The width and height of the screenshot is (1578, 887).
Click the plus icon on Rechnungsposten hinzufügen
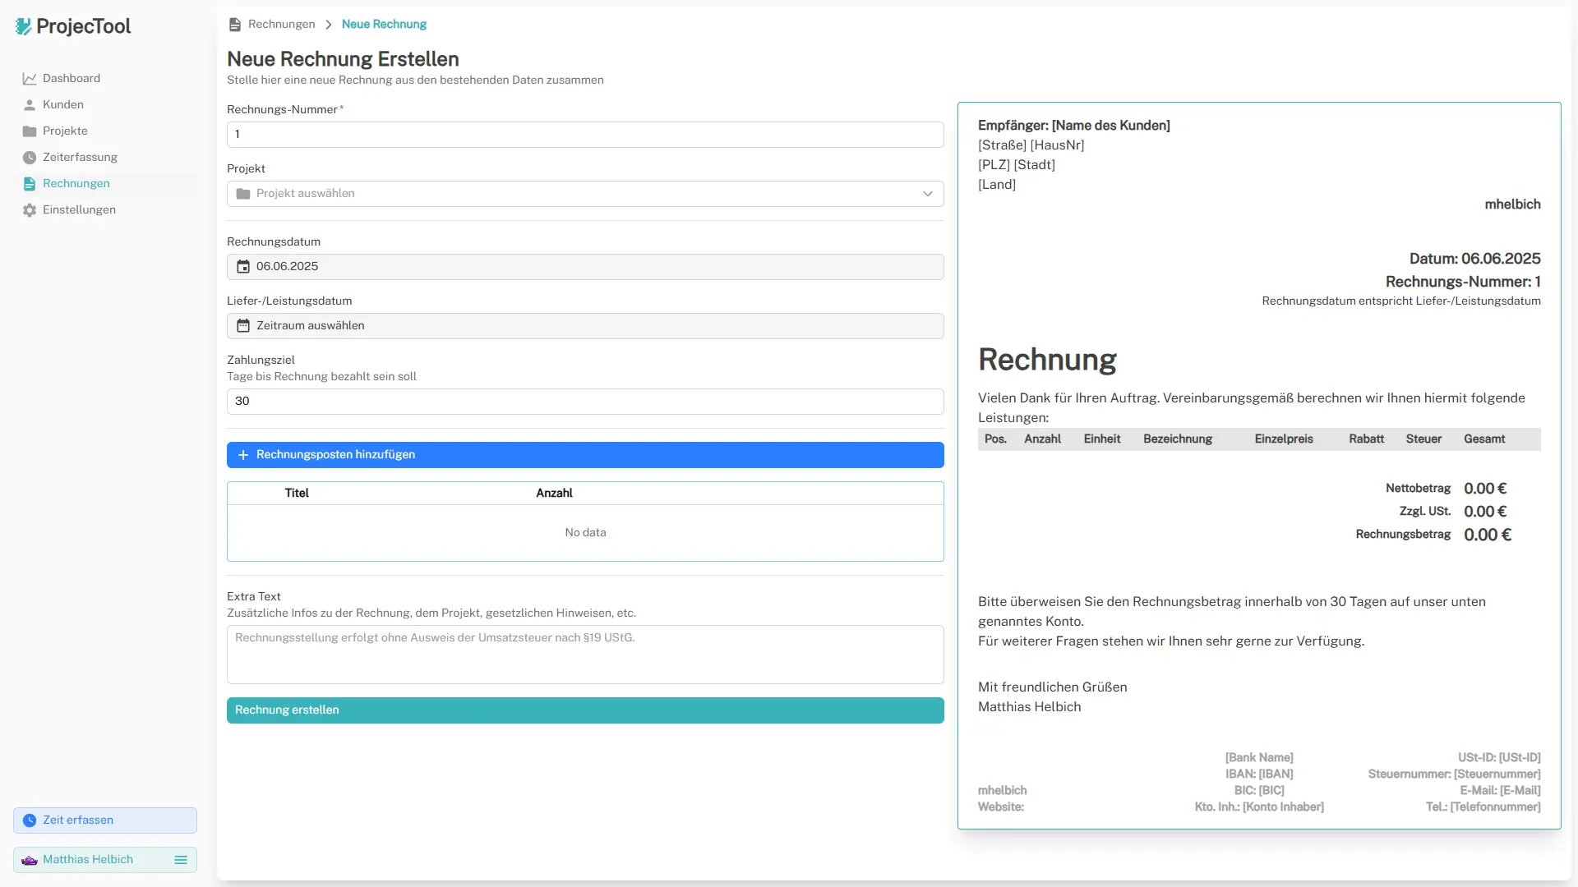(x=242, y=455)
